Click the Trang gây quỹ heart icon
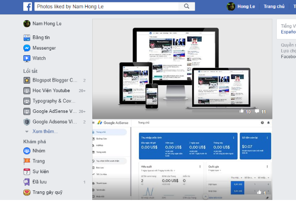This screenshot has width=296, height=203. 27,192
